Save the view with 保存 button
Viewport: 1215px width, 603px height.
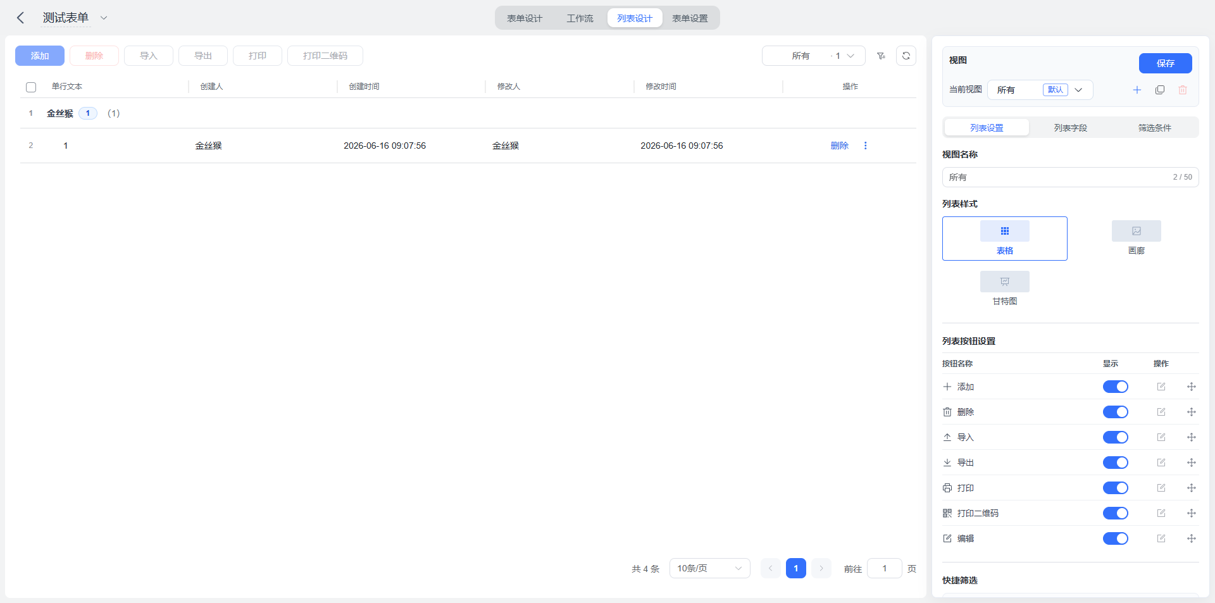coord(1166,63)
